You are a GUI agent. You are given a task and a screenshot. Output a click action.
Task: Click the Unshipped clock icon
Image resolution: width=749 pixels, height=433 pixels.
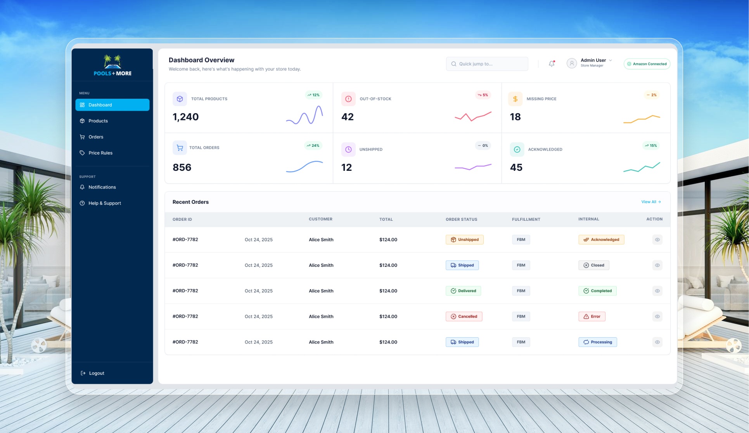tap(348, 149)
